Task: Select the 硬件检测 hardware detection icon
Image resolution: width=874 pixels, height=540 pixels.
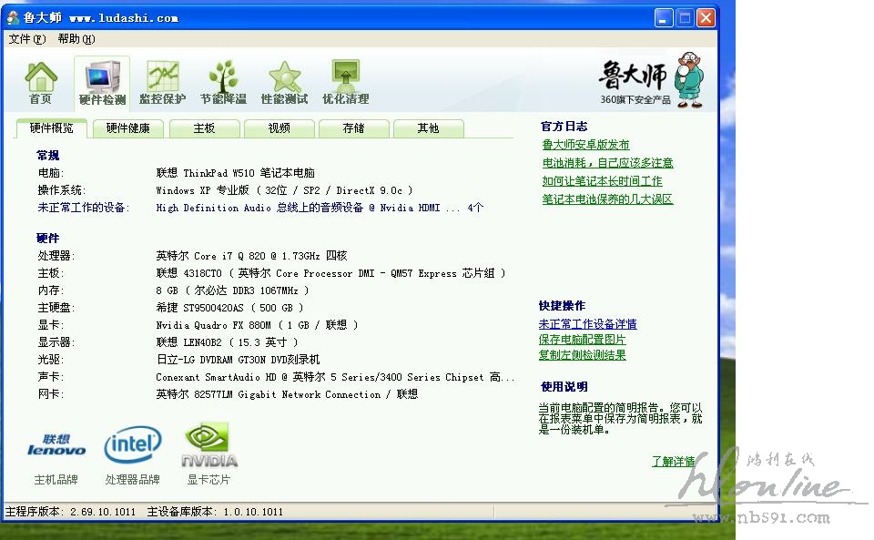Action: pos(102,83)
